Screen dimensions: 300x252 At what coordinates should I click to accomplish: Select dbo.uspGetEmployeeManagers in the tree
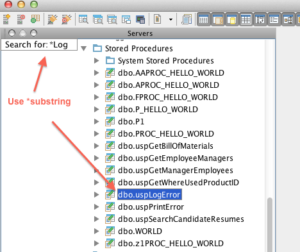point(176,158)
